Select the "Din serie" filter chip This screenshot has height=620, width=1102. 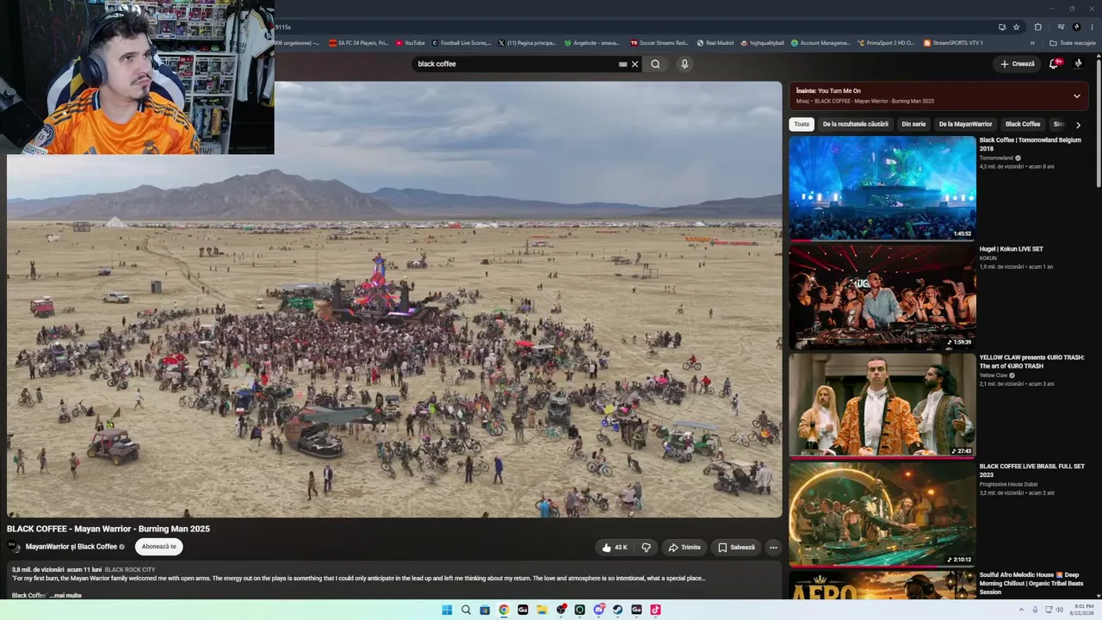click(913, 124)
